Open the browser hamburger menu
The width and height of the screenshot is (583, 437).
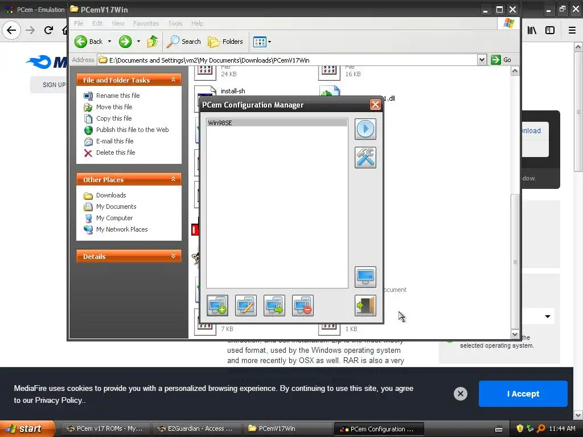pos(572,30)
